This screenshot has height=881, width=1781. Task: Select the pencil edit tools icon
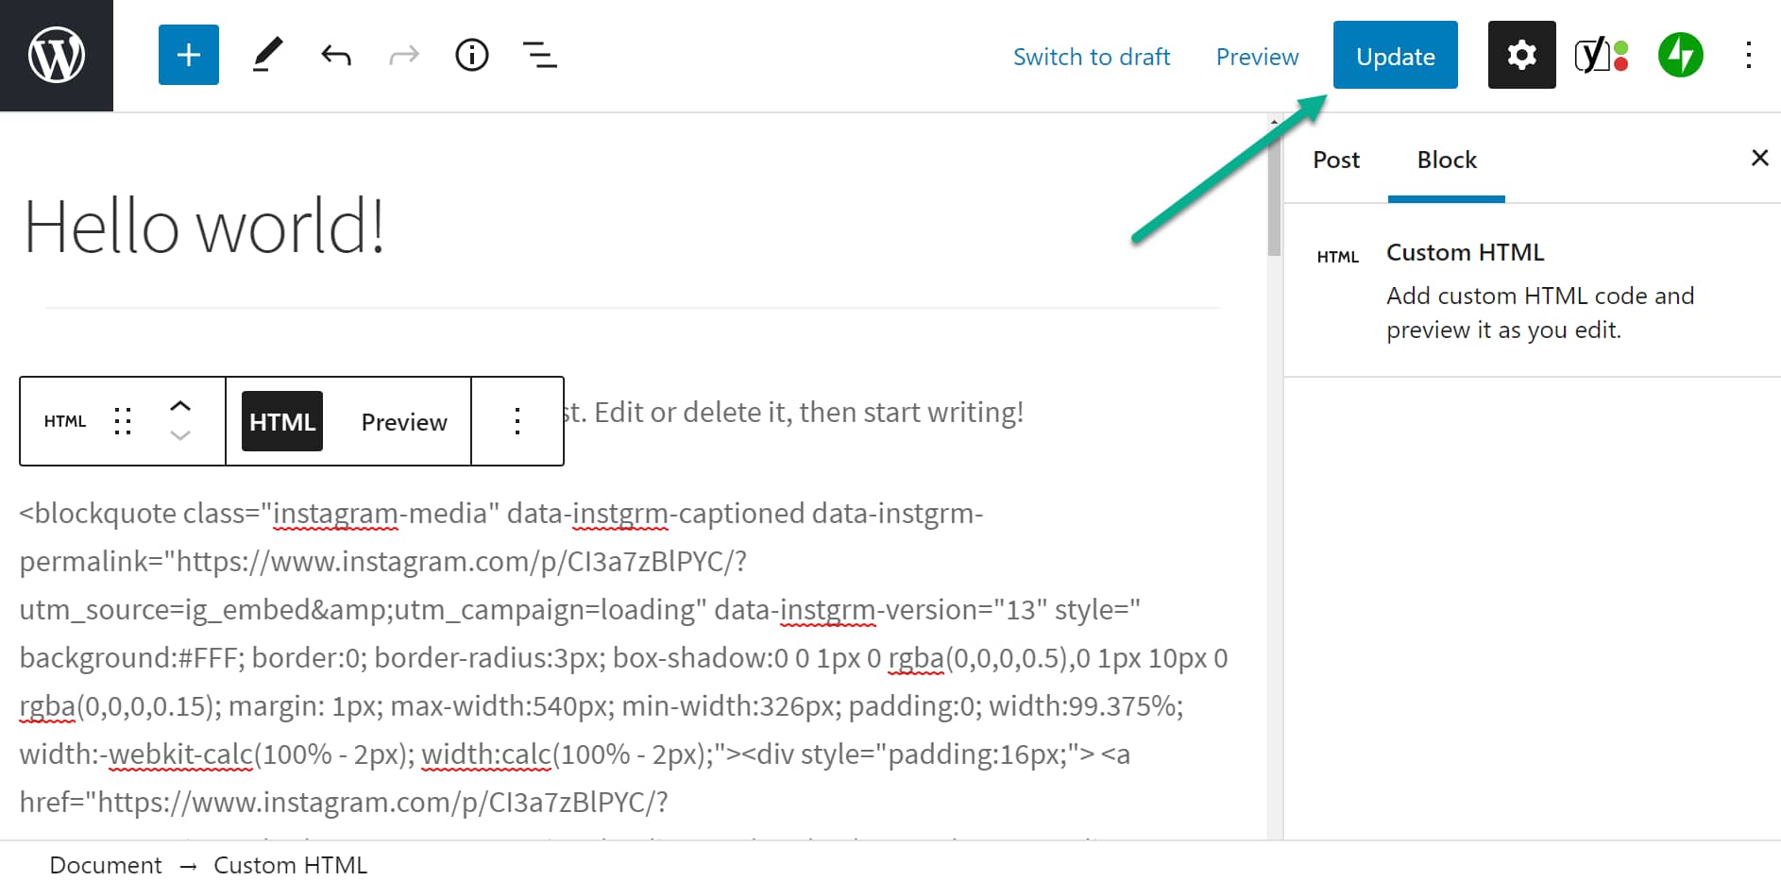tap(267, 55)
